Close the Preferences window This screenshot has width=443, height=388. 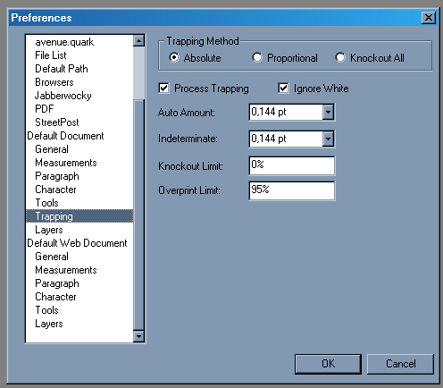[x=429, y=18]
